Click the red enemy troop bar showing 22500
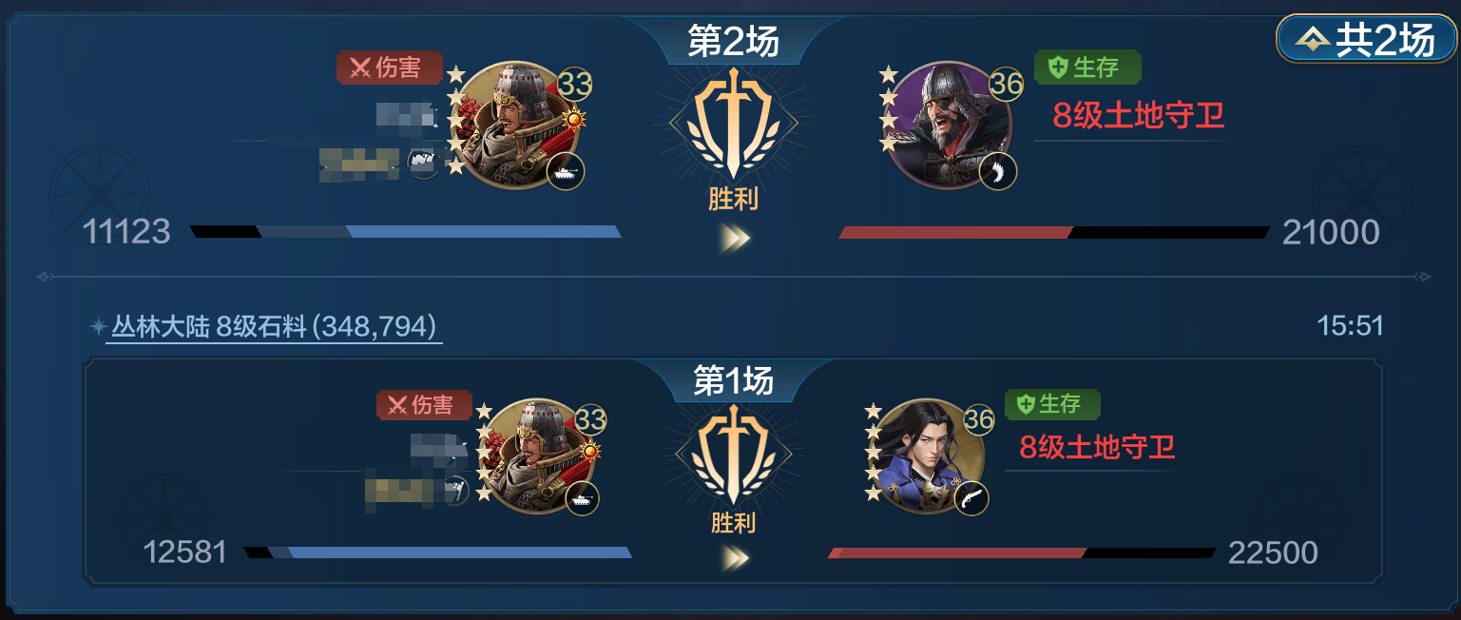This screenshot has width=1461, height=620. (1022, 552)
